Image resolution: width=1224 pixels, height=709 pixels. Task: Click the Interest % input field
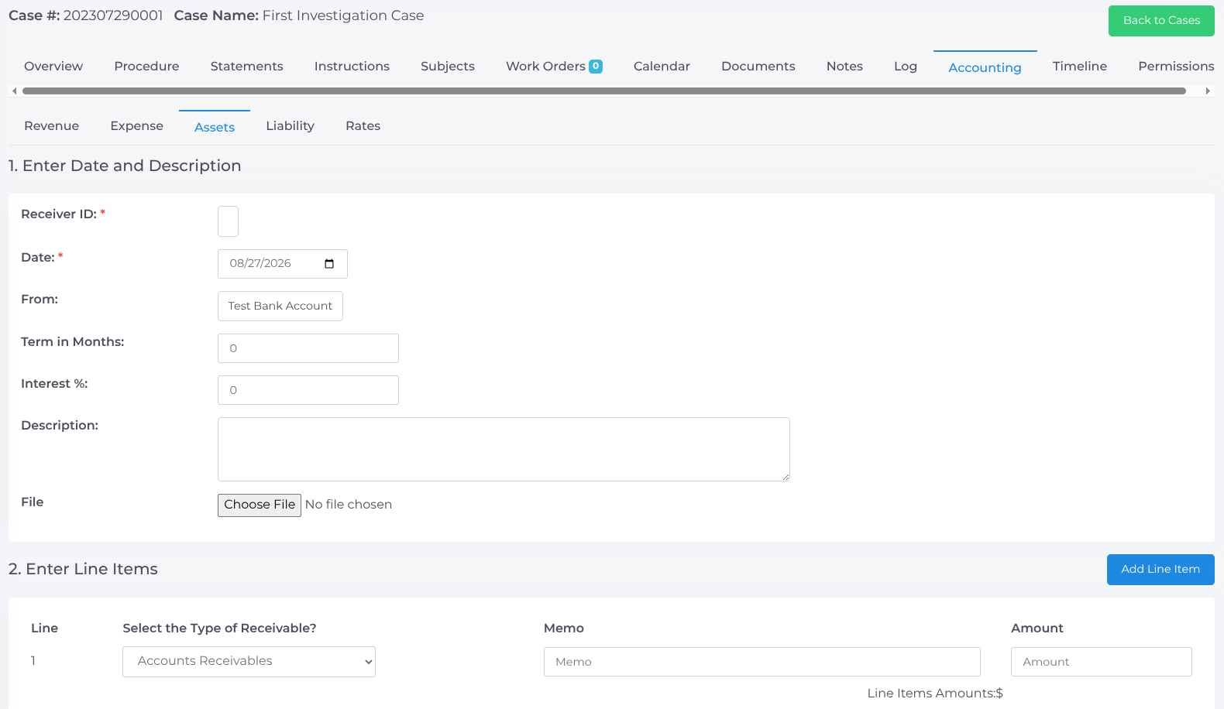pyautogui.click(x=308, y=390)
